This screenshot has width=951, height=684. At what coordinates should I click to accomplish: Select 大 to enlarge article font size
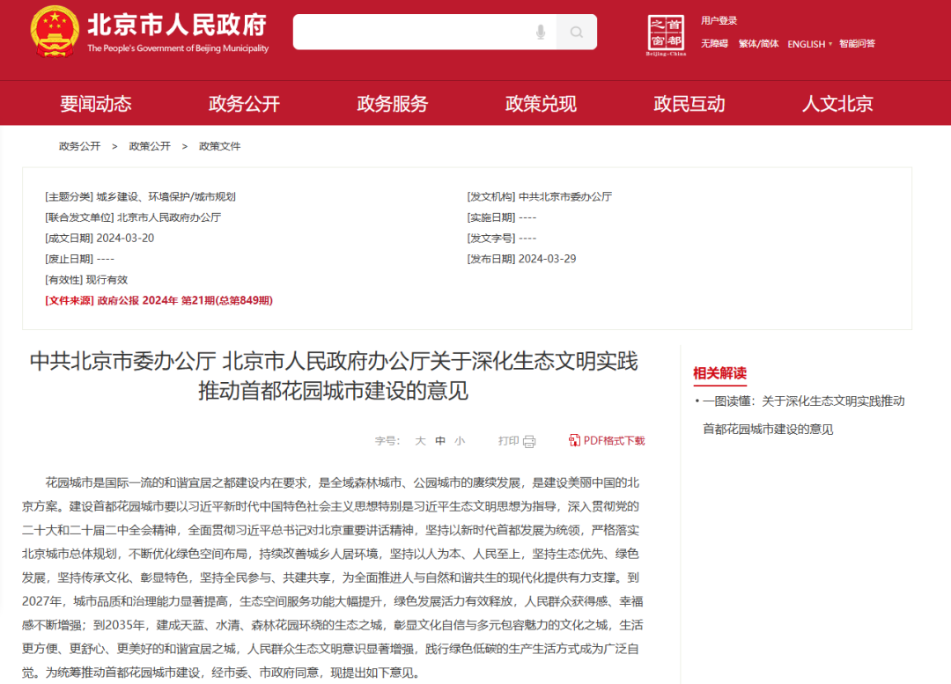tap(420, 440)
